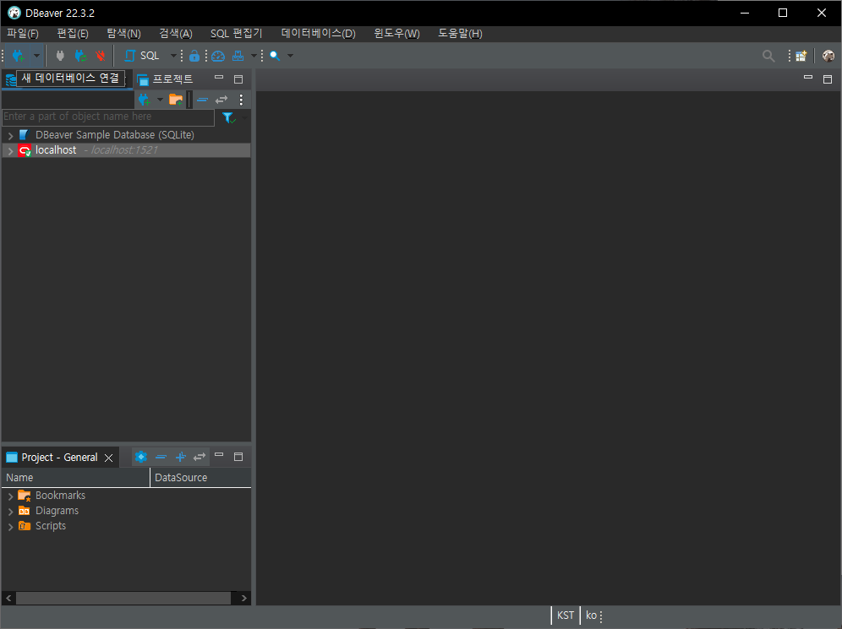
Task: Open the SQL editor button
Action: pyautogui.click(x=142, y=56)
